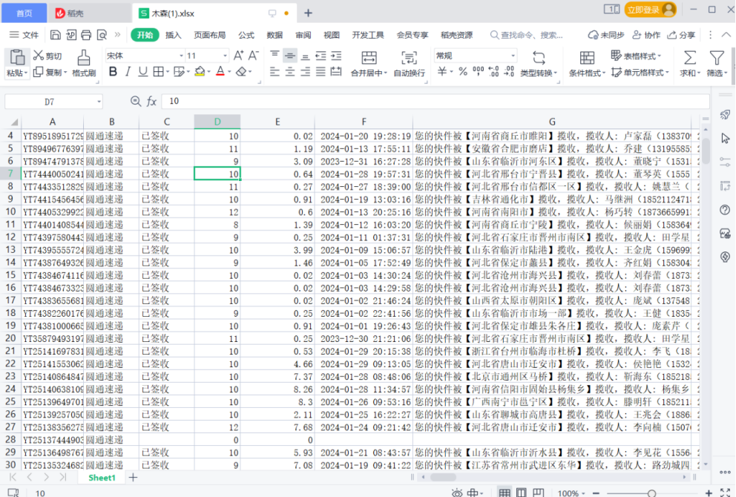Select the Sheet1 worksheet tab

[x=102, y=478]
